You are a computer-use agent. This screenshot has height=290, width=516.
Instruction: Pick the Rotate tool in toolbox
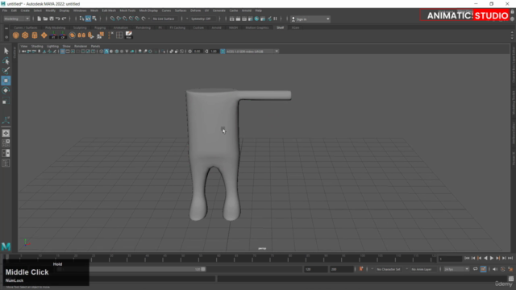coord(6,90)
